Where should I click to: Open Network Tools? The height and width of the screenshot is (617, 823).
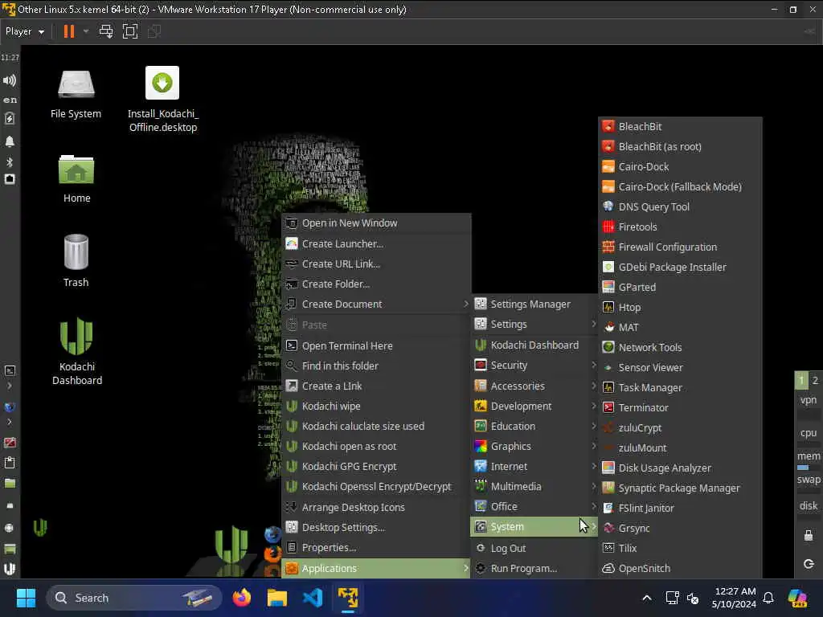point(680,347)
